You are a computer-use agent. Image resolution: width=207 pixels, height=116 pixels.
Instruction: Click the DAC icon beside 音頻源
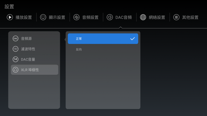tap(15, 39)
